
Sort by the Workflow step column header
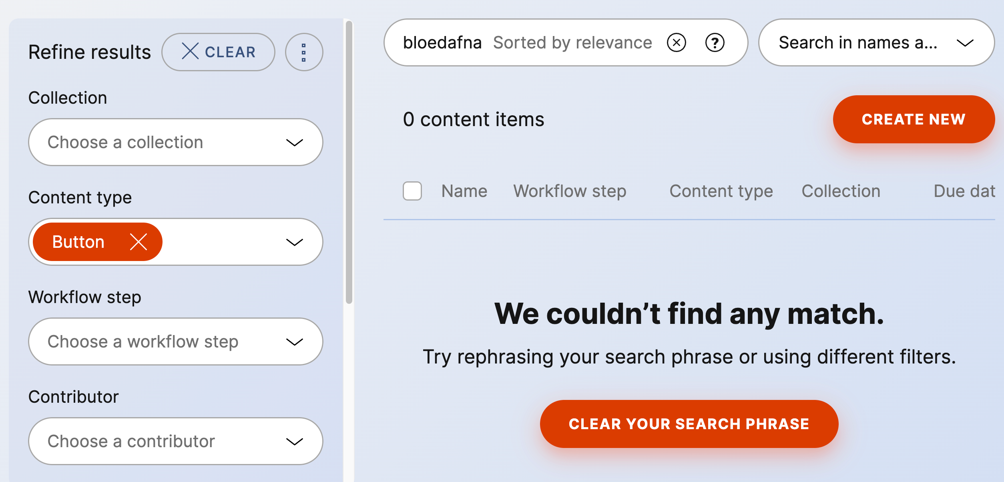tap(570, 191)
